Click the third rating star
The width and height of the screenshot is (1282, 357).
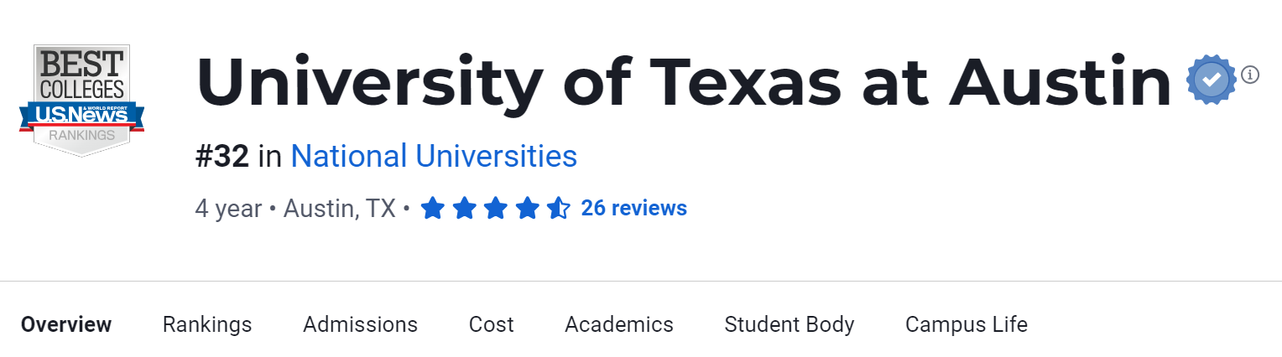pyautogui.click(x=496, y=208)
